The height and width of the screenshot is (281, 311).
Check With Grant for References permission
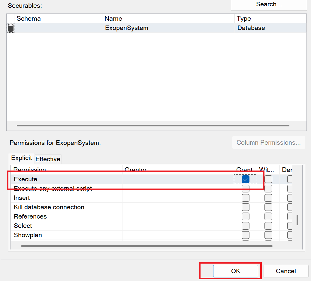pyautogui.click(x=268, y=216)
